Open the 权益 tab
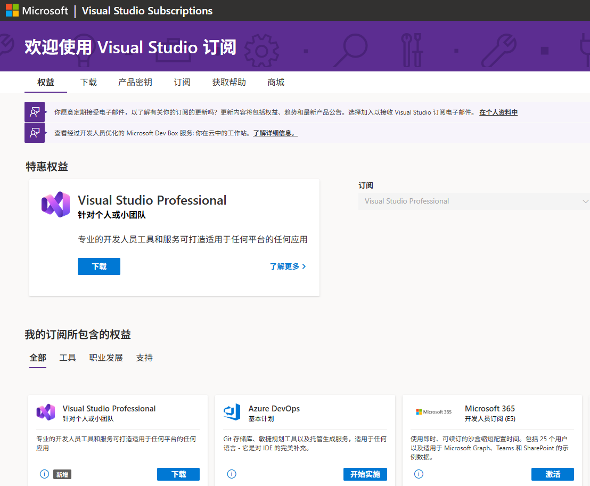The height and width of the screenshot is (486, 590). tap(46, 82)
